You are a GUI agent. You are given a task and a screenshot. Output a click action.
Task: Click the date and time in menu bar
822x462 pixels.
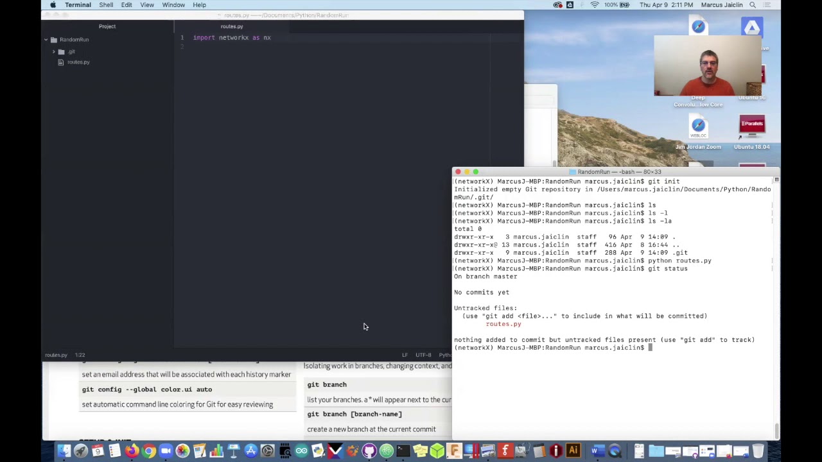pyautogui.click(x=667, y=4)
